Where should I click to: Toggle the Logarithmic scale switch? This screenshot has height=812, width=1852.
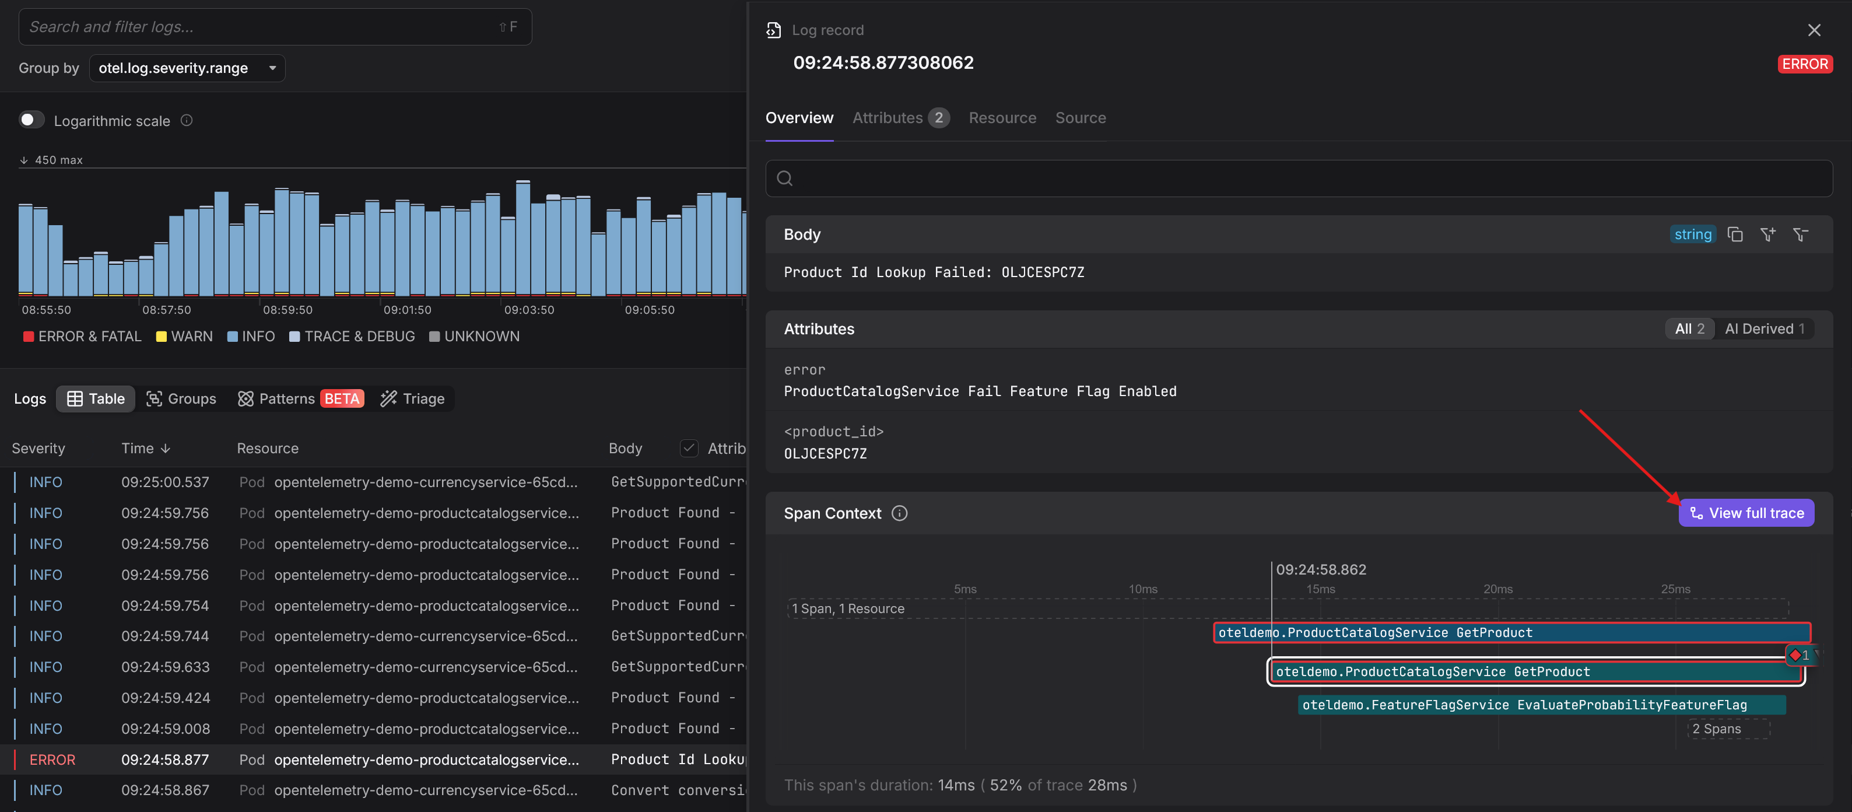[31, 120]
